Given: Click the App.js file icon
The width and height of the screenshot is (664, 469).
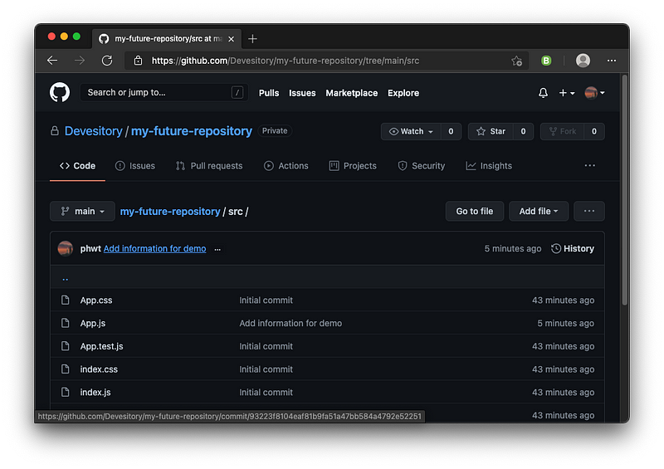Looking at the screenshot, I should pyautogui.click(x=66, y=323).
